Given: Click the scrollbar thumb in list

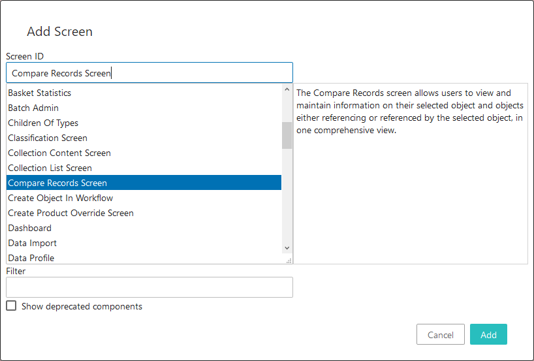Looking at the screenshot, I should 287,136.
